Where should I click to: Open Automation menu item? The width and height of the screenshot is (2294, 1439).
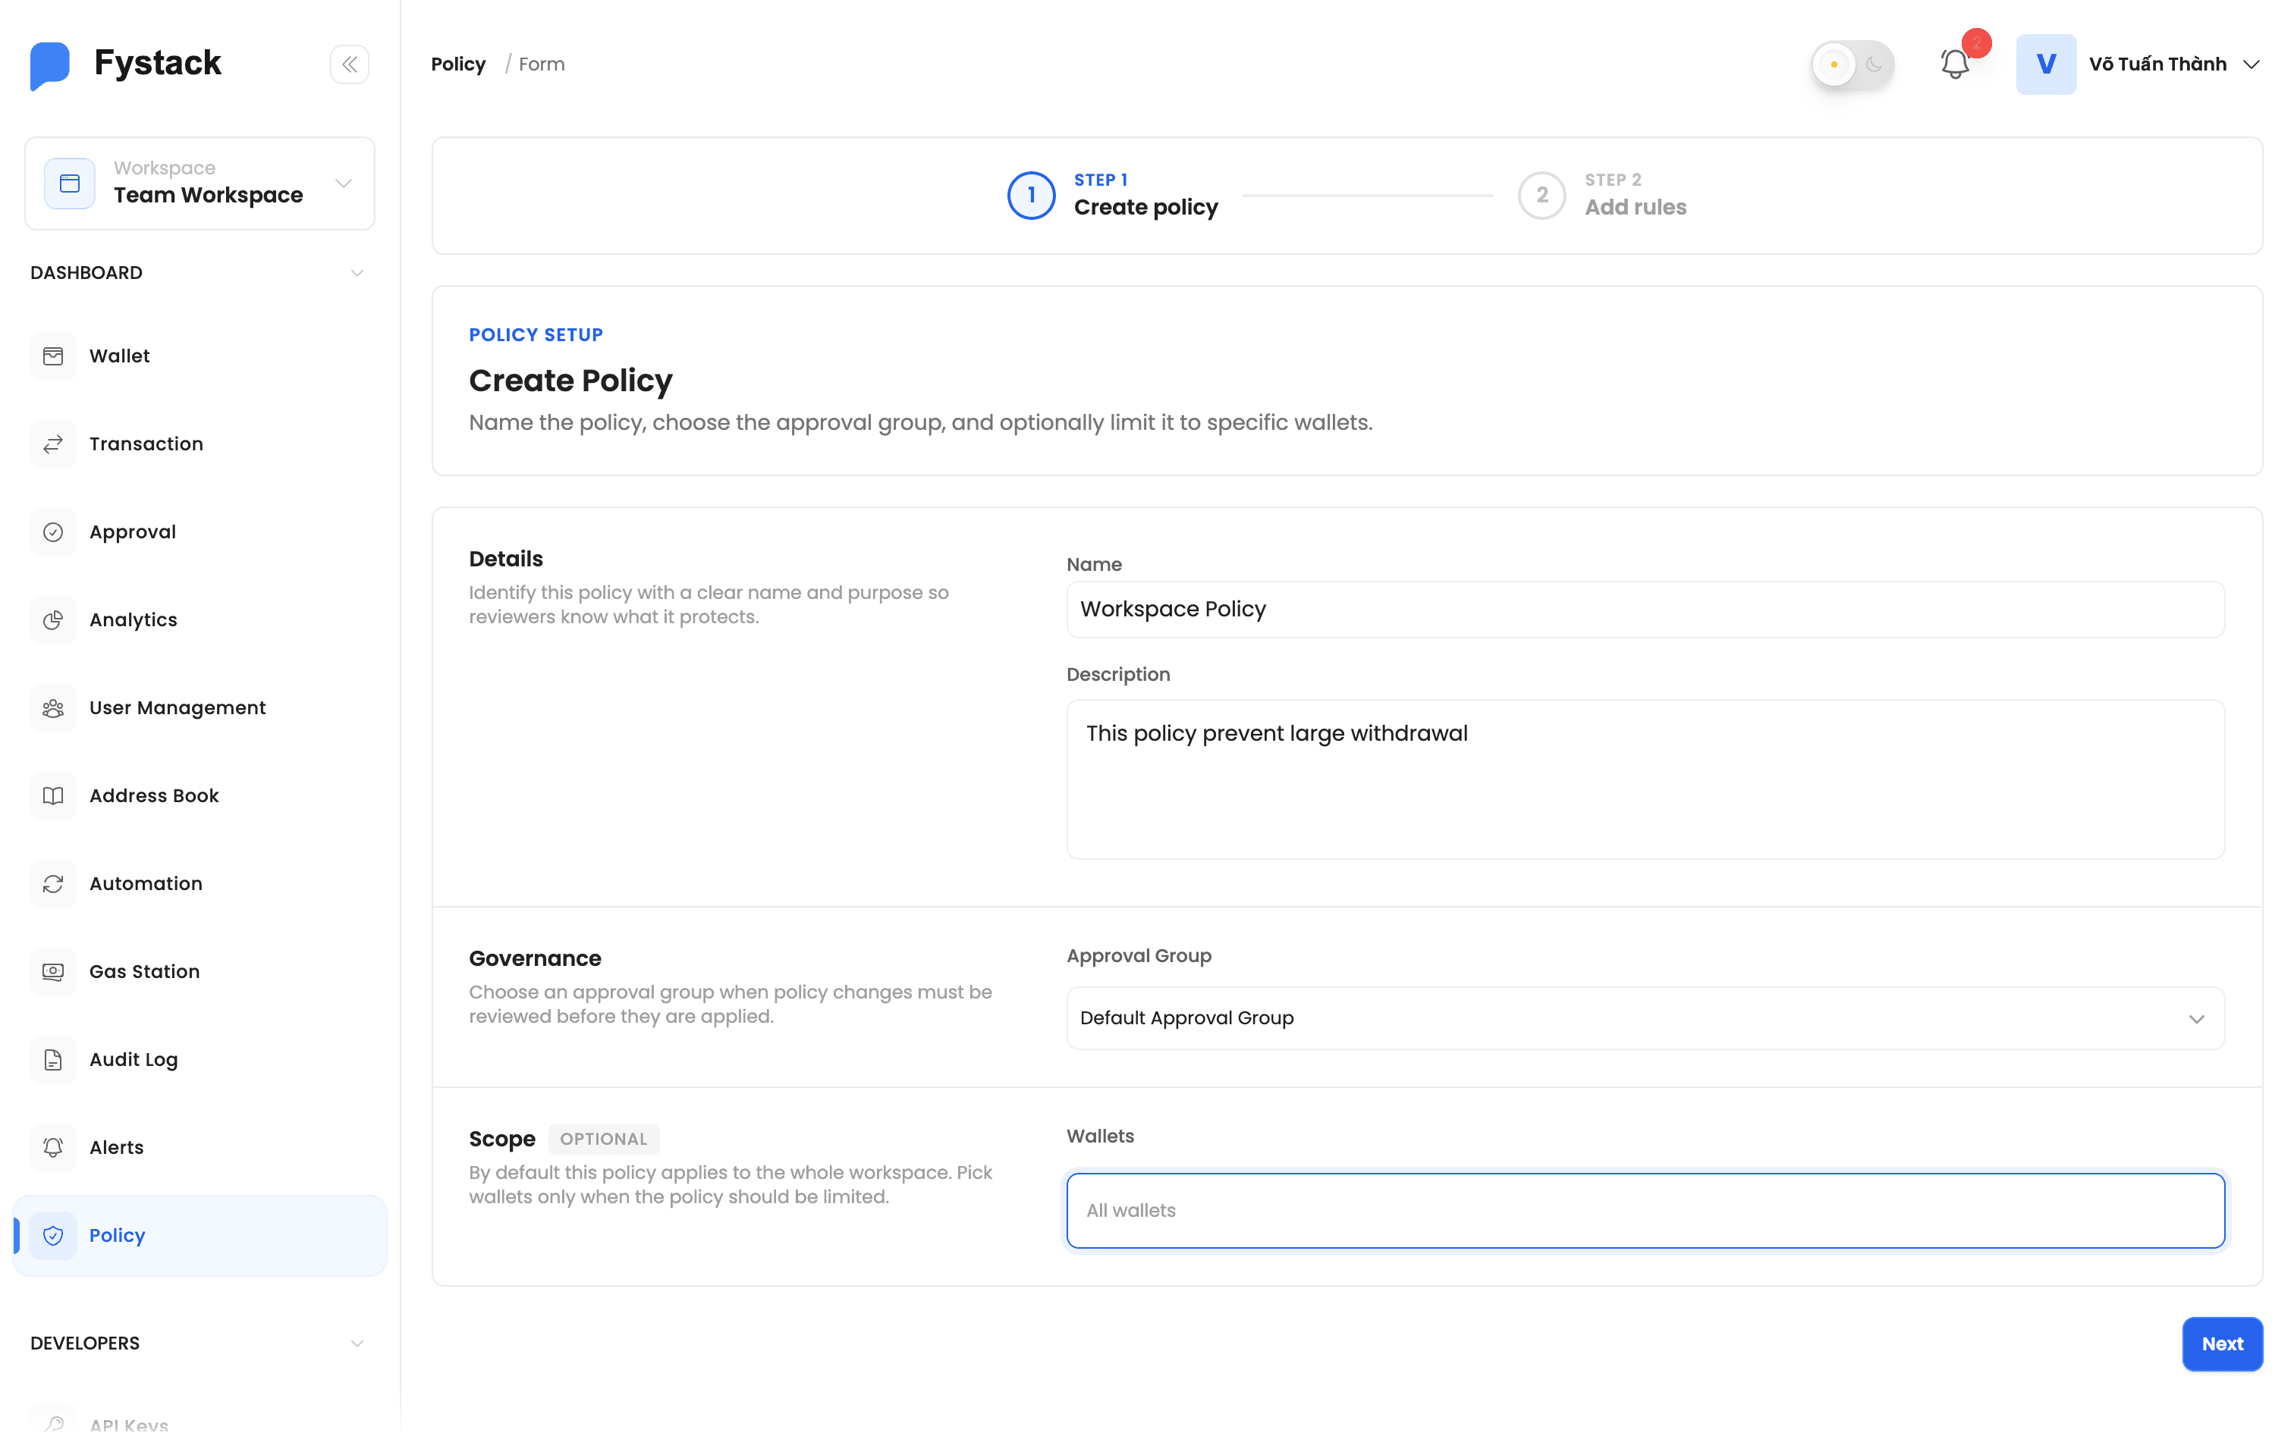(200, 884)
